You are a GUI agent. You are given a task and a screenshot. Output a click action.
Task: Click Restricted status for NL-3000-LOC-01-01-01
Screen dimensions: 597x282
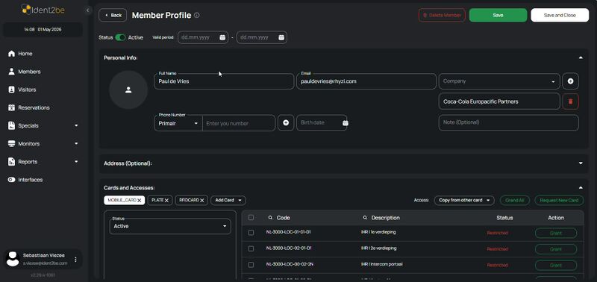(x=497, y=233)
